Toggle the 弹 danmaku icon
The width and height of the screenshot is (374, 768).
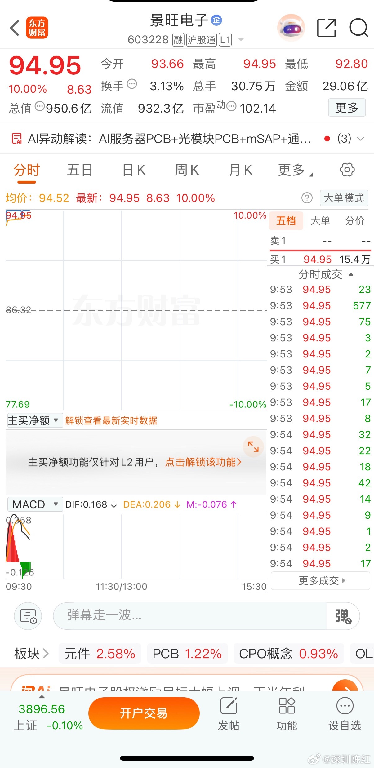tap(343, 616)
